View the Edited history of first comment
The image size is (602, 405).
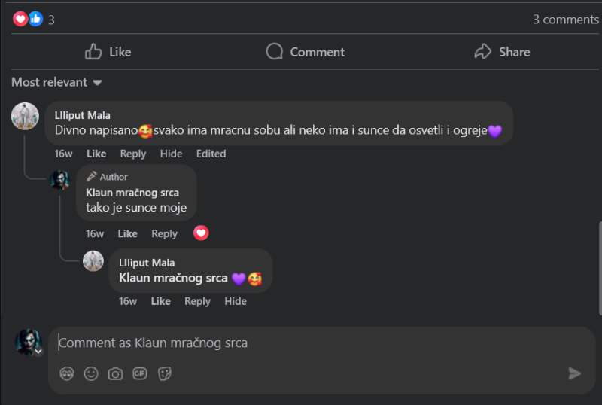[x=211, y=154]
